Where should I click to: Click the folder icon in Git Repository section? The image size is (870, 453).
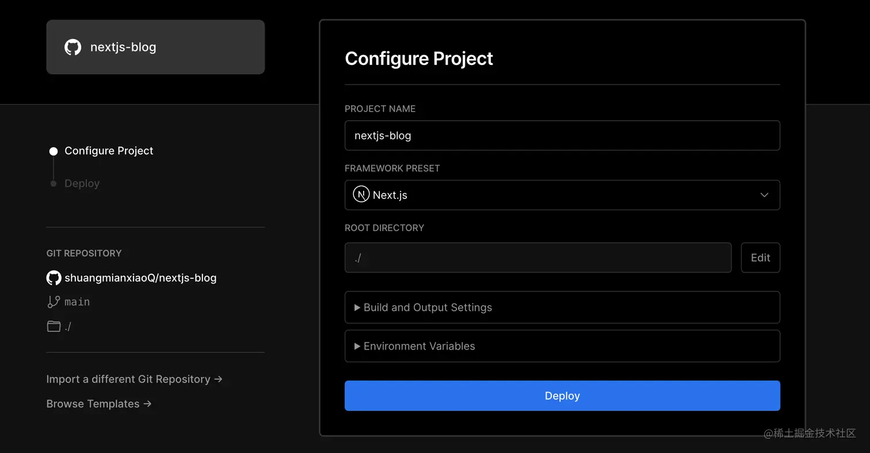tap(54, 327)
